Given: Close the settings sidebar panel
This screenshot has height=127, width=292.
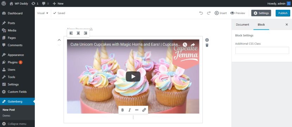Looking at the screenshot, I should [287, 25].
